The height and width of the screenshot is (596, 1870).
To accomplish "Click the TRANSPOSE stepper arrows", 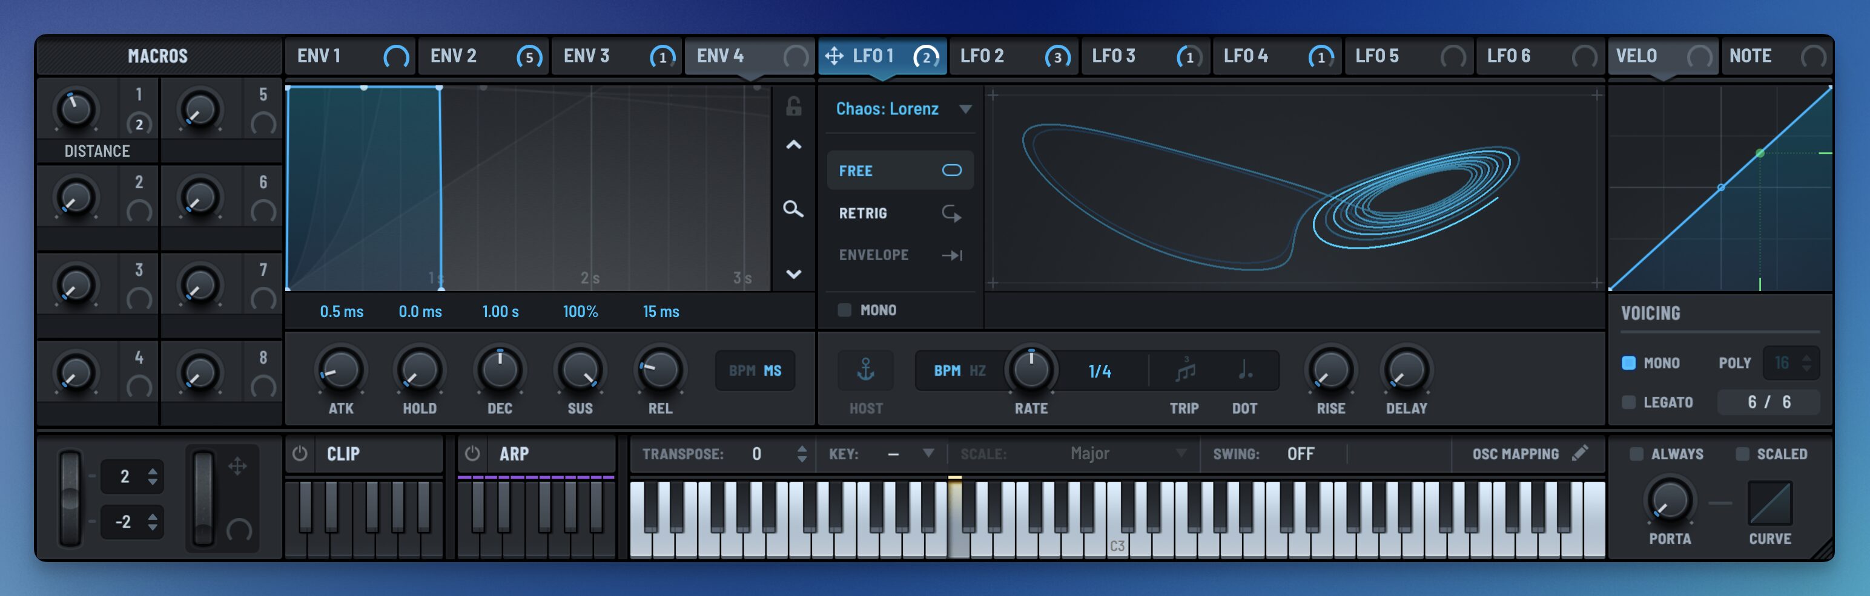I will tap(801, 454).
